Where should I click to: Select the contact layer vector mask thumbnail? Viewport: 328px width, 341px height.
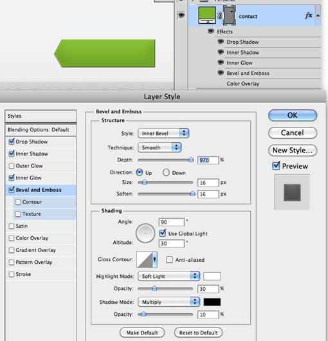point(230,15)
